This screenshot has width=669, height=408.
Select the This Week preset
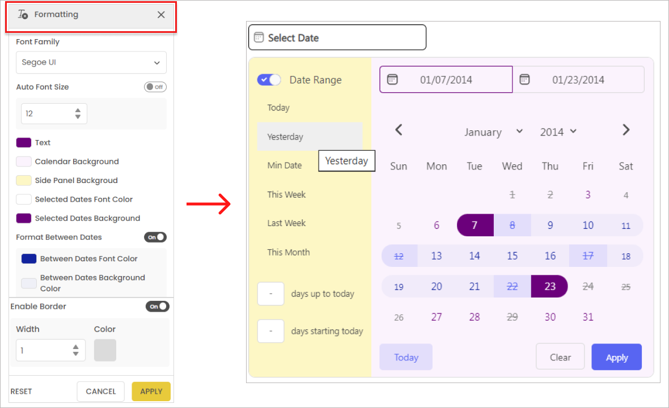286,194
